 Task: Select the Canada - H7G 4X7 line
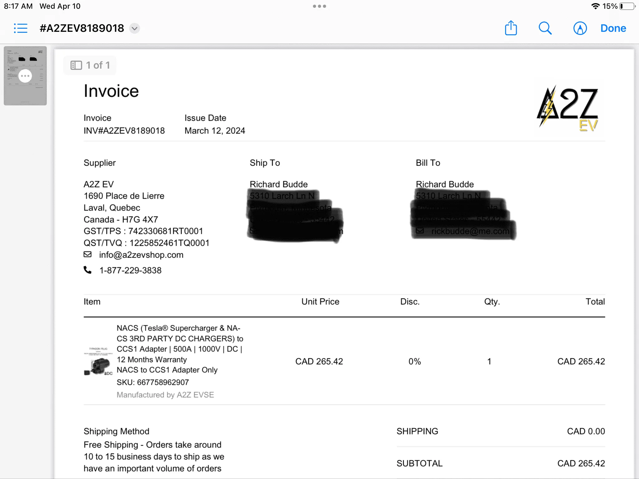pyautogui.click(x=121, y=220)
